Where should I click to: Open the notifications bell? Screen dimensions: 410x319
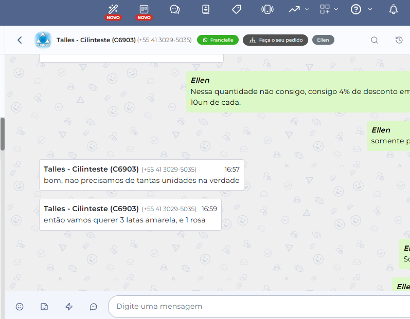pos(394,9)
